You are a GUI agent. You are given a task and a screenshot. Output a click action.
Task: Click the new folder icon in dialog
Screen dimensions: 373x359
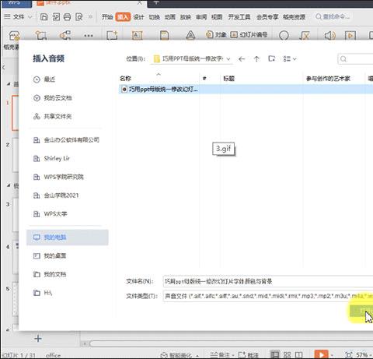(x=271, y=59)
